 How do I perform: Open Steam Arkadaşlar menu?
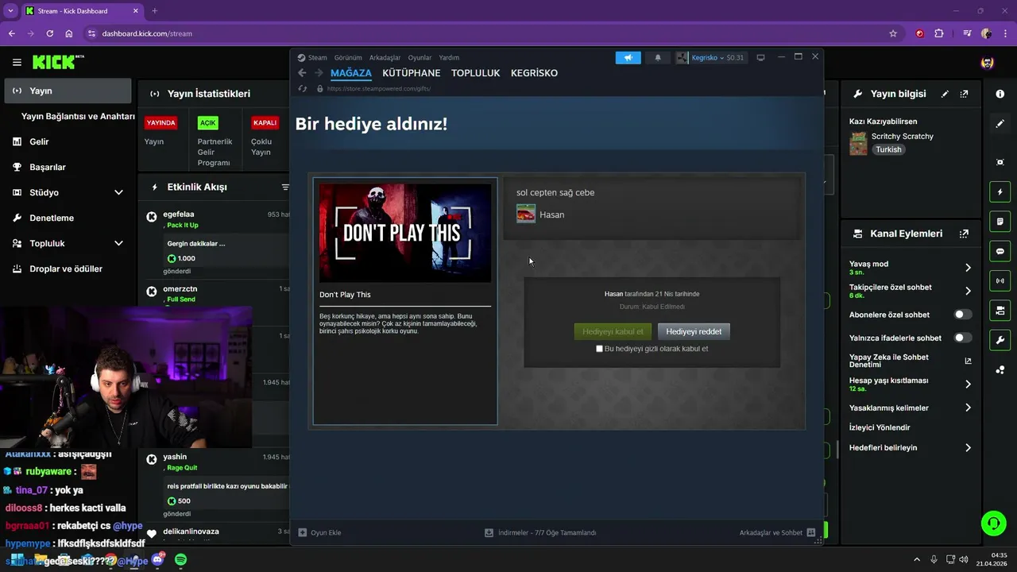click(x=385, y=57)
